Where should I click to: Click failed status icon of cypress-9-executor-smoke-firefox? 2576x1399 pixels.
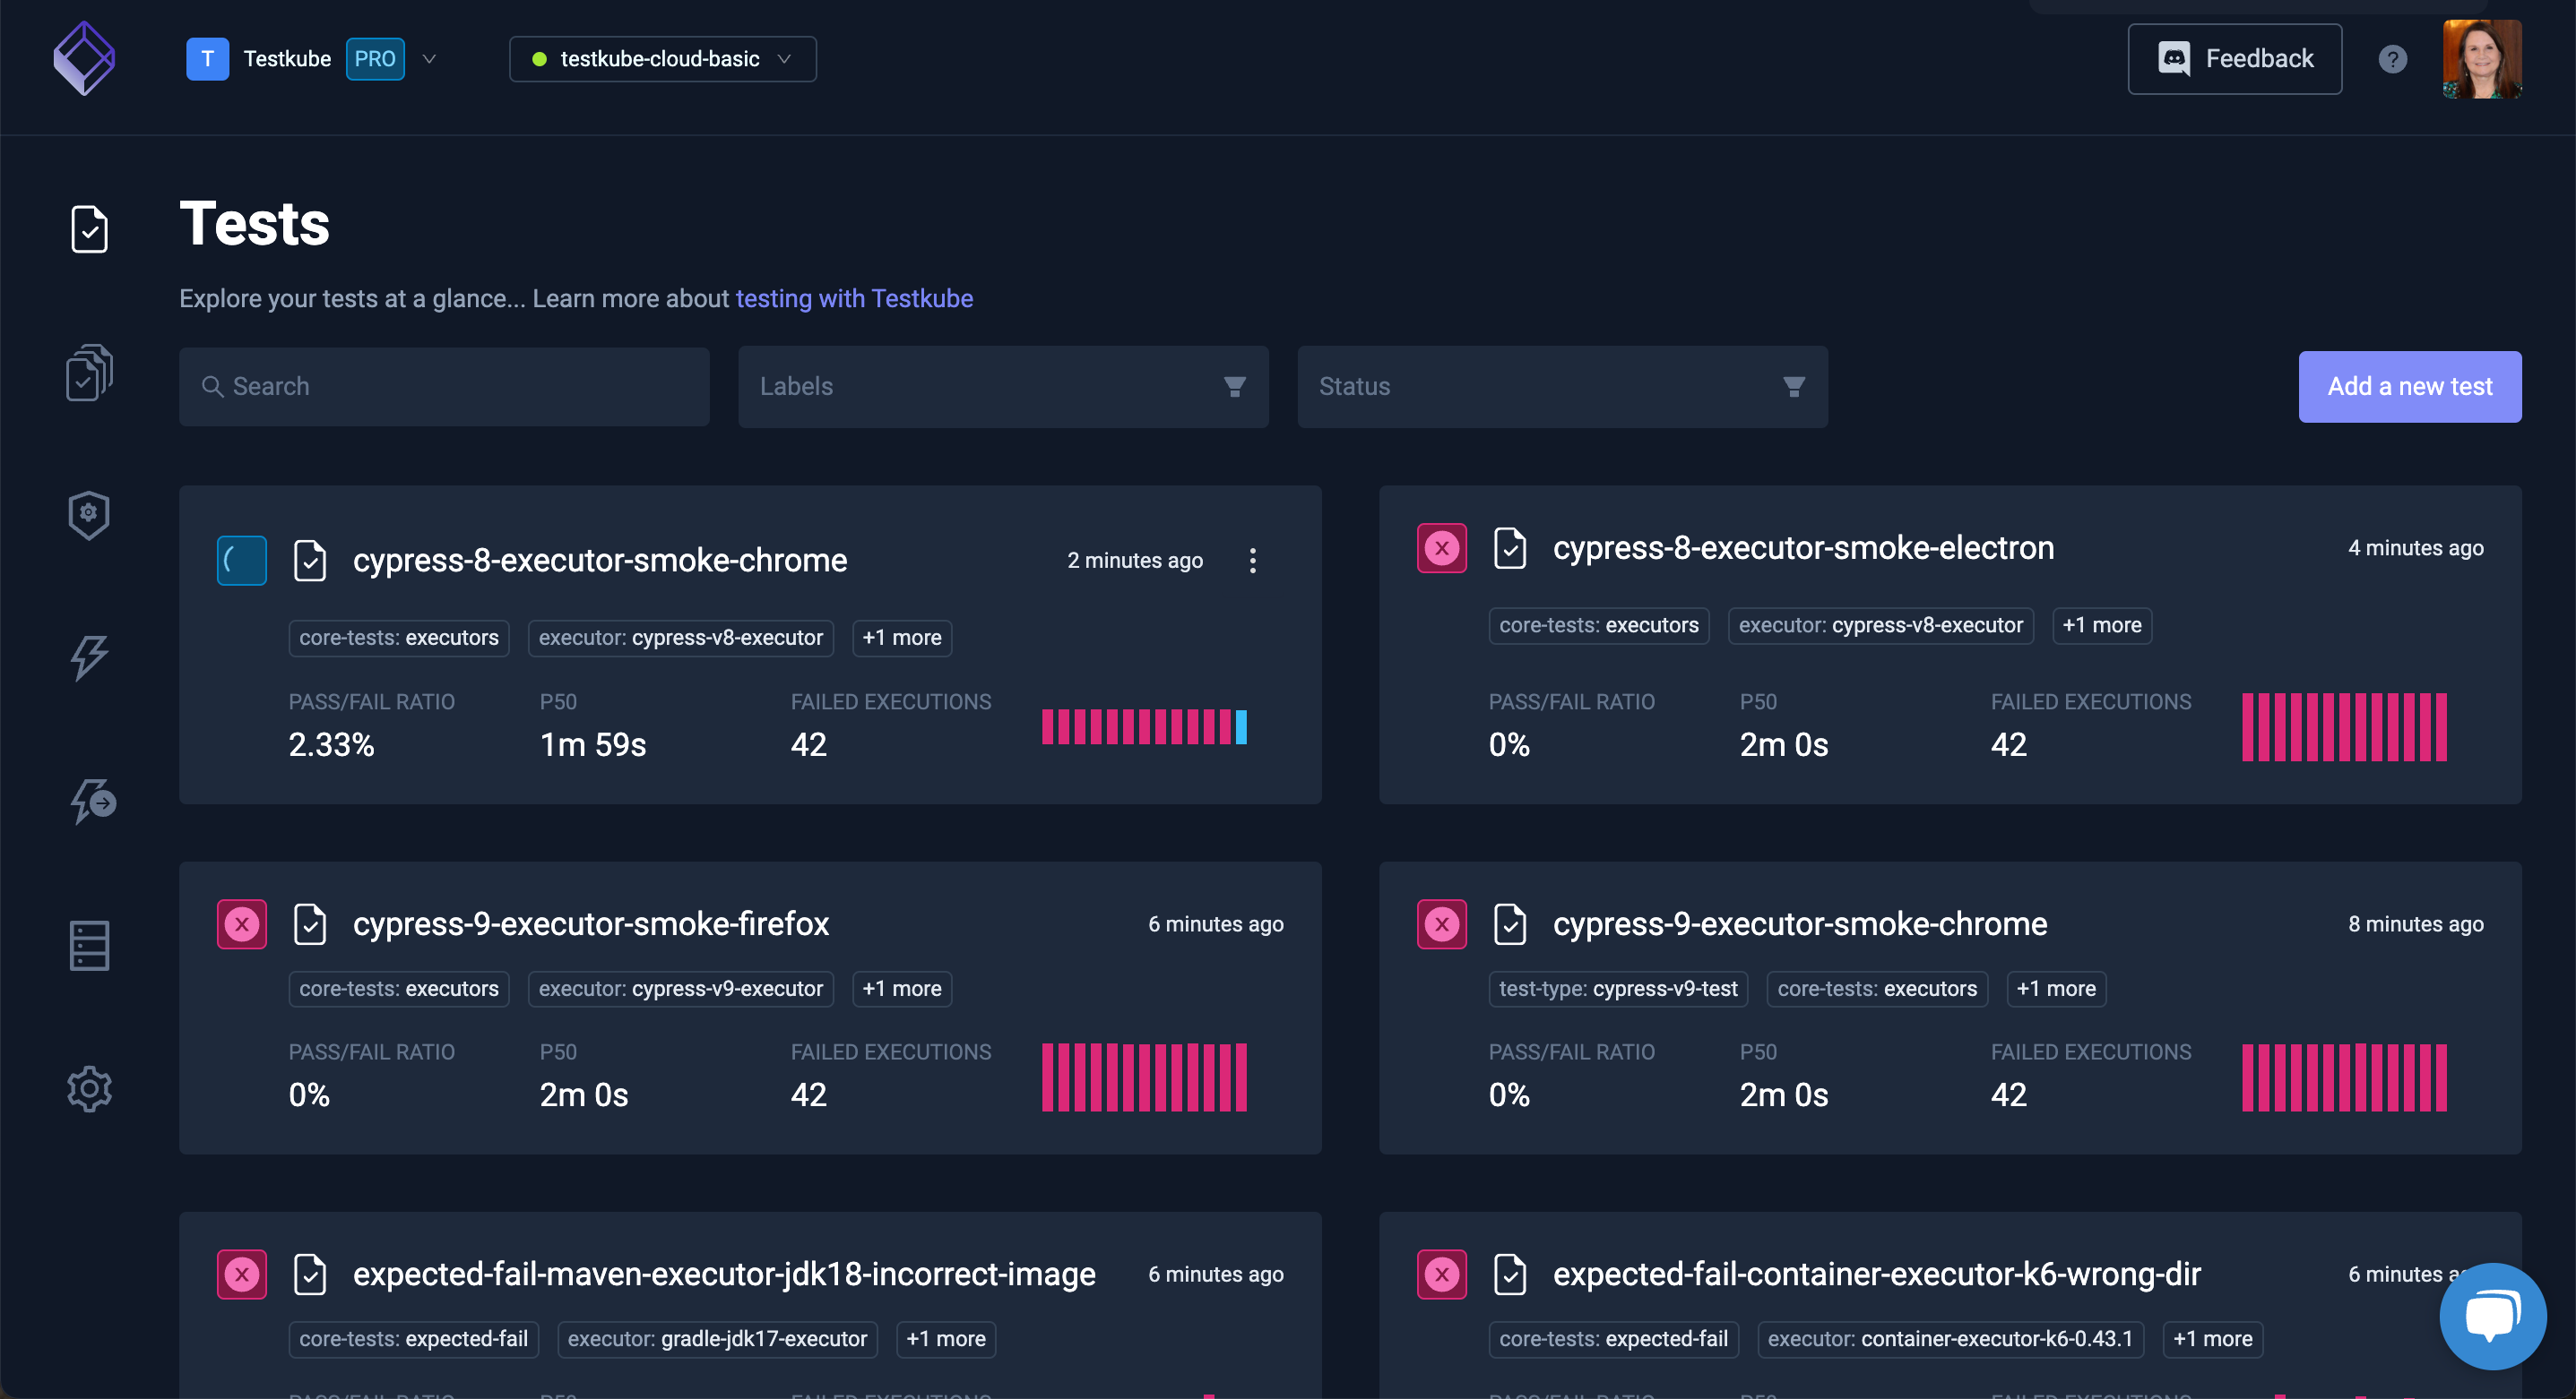242,924
